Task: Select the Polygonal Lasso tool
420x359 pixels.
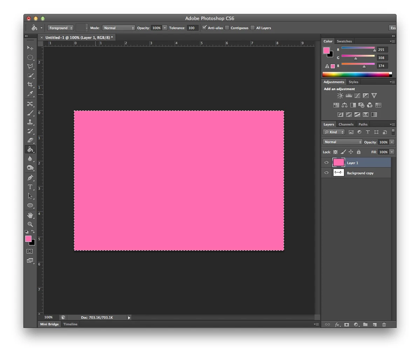Action: coord(30,66)
